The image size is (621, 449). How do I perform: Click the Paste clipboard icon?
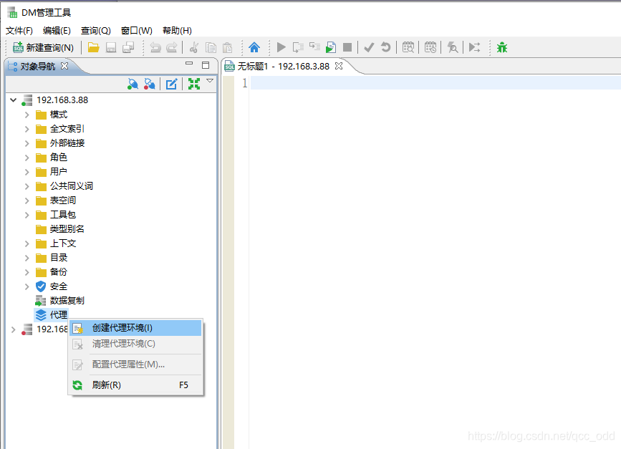tap(227, 48)
